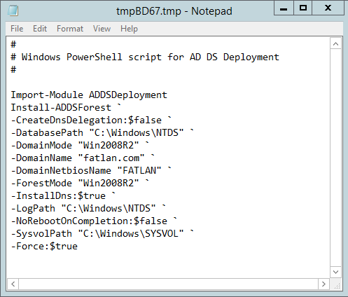Click the Notepad icon in title bar
348x297 pixels.
(13, 11)
